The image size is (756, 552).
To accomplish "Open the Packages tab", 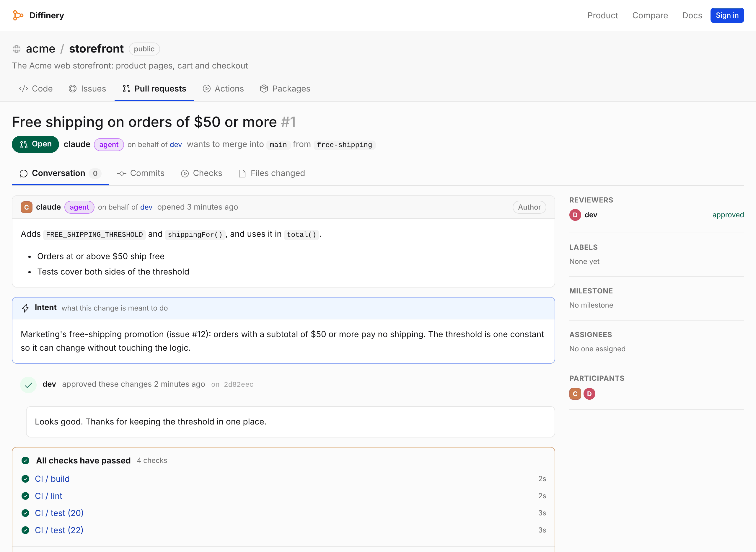I will point(285,89).
